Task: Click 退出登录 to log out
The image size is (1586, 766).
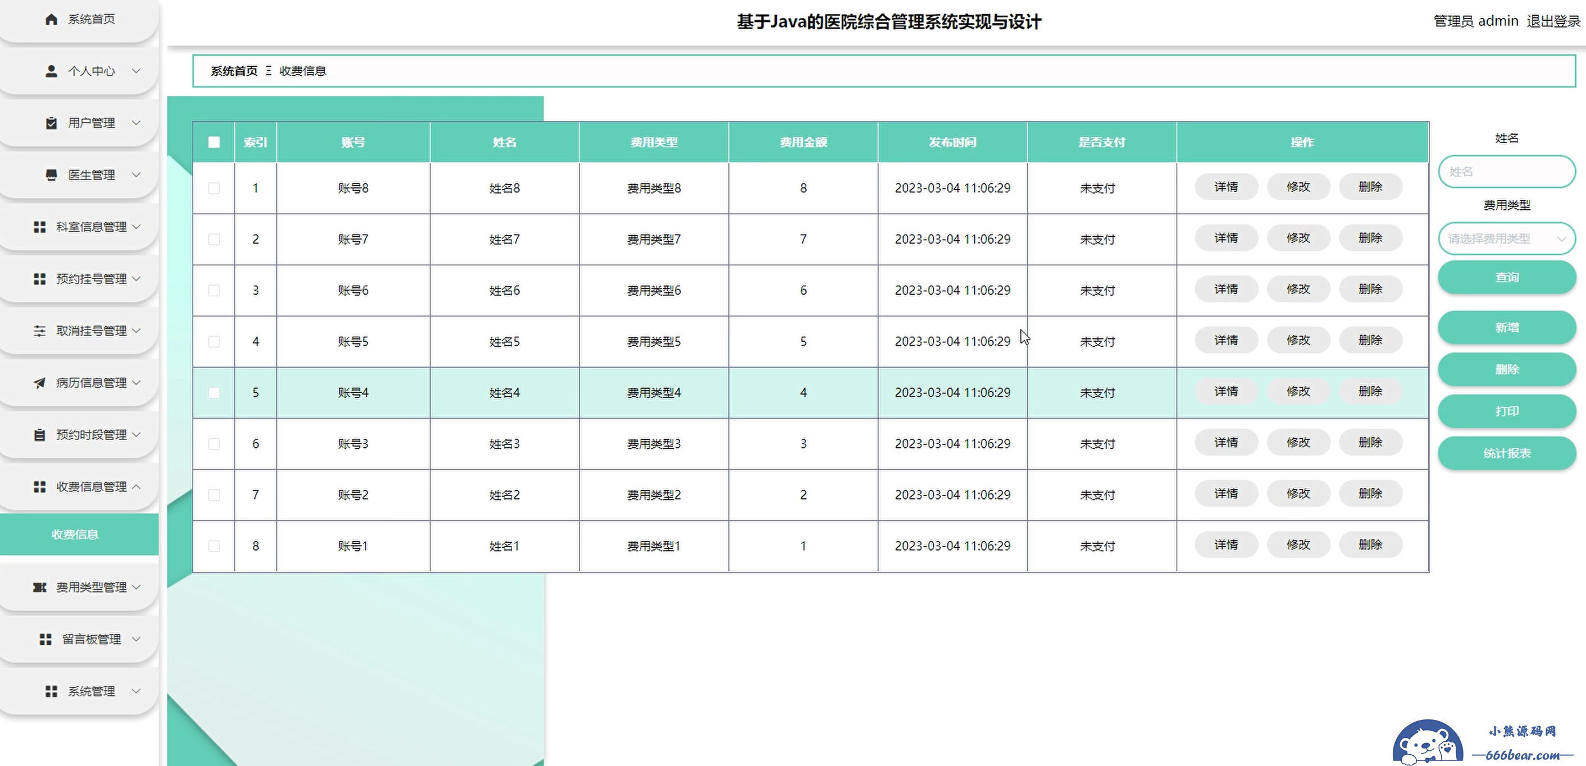Action: click(1553, 21)
